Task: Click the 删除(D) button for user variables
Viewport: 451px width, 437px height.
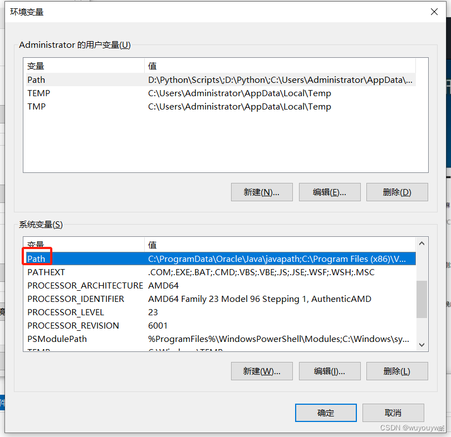Action: [397, 192]
